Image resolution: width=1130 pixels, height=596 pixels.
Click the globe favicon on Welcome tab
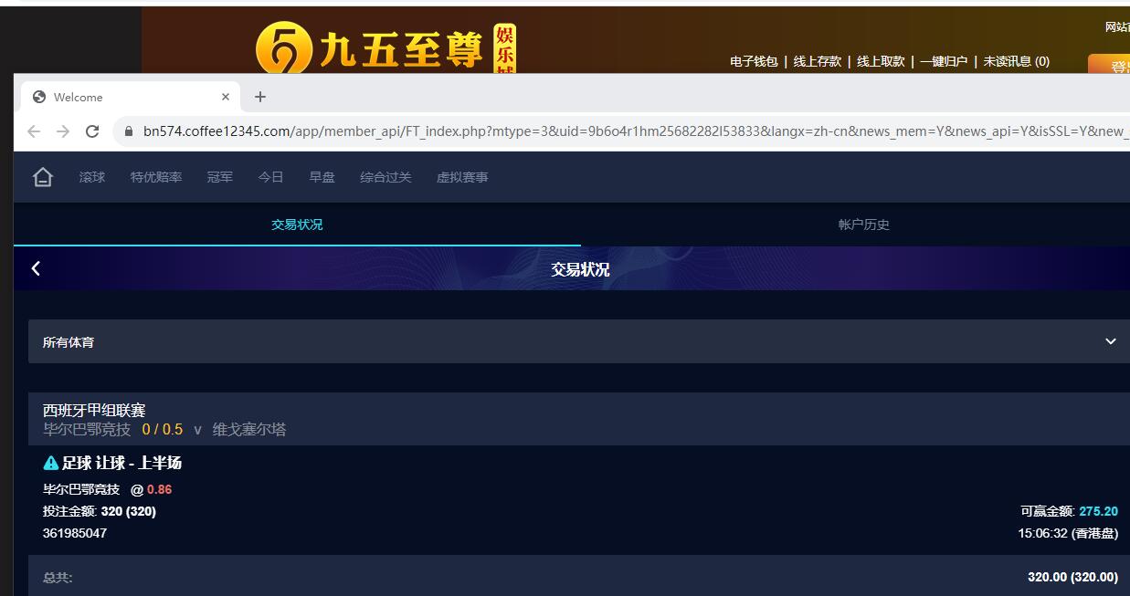39,97
